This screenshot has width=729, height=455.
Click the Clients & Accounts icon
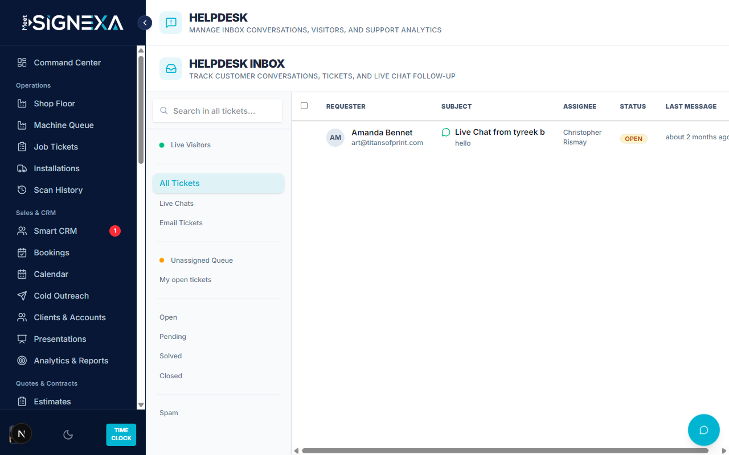(22, 317)
